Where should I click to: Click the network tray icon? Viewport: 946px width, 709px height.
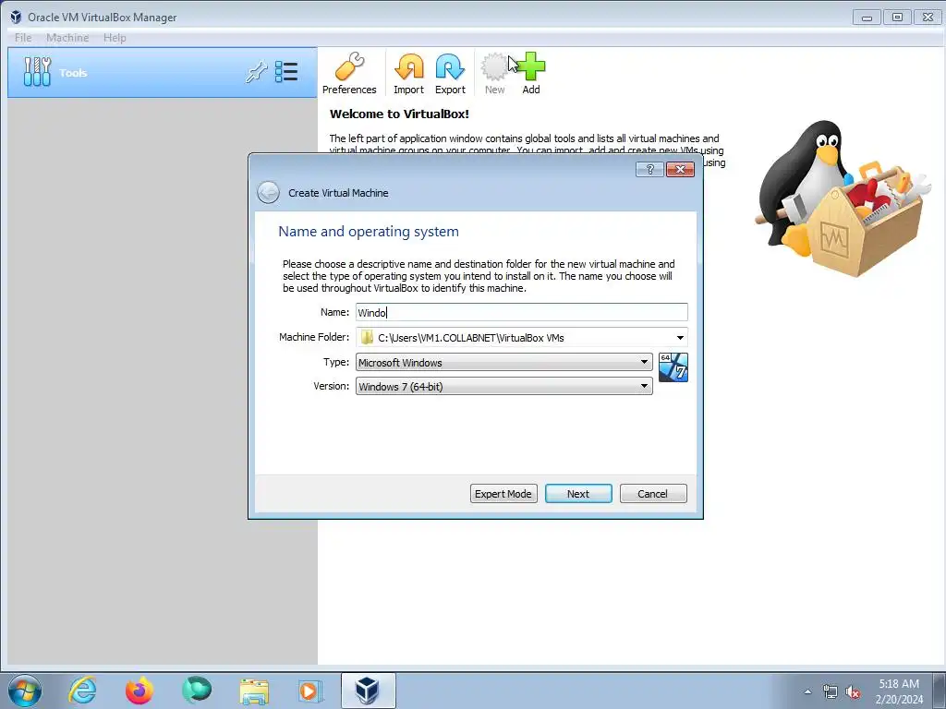click(831, 692)
